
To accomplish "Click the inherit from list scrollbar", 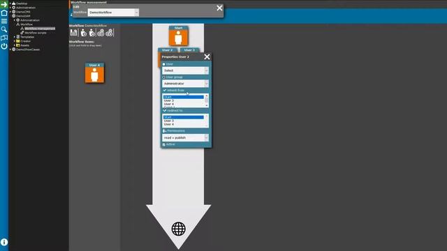I will pos(207,100).
